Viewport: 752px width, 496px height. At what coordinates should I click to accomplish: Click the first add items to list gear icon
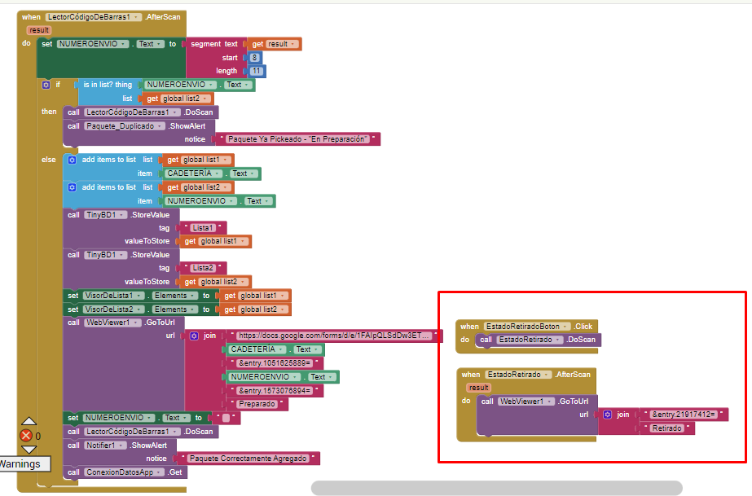point(72,160)
